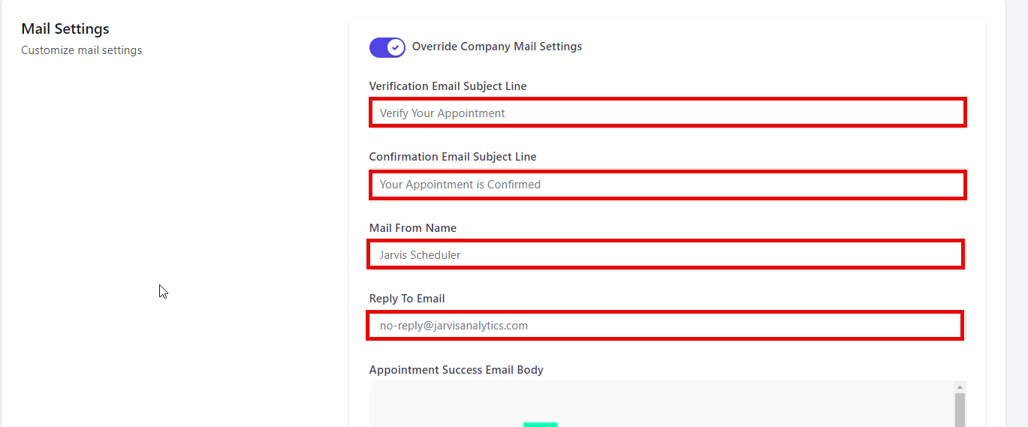Click the Confirmation Email Subject Line label
The image size is (1028, 427).
tap(453, 157)
